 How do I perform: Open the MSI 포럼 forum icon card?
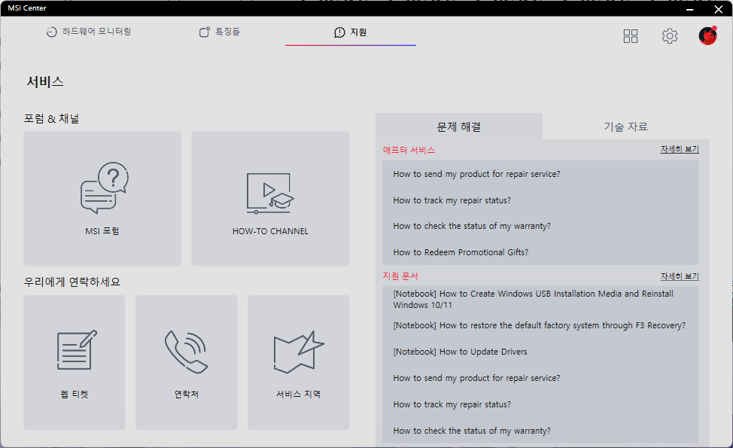[x=102, y=199]
